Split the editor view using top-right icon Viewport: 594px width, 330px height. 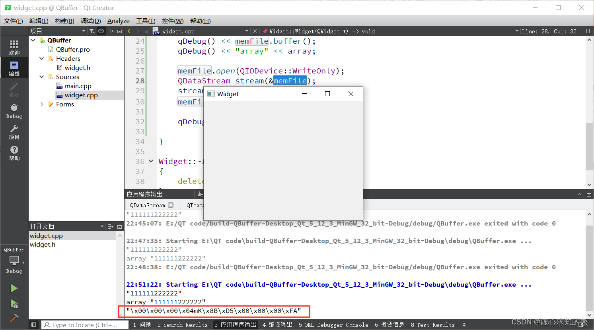coord(589,31)
